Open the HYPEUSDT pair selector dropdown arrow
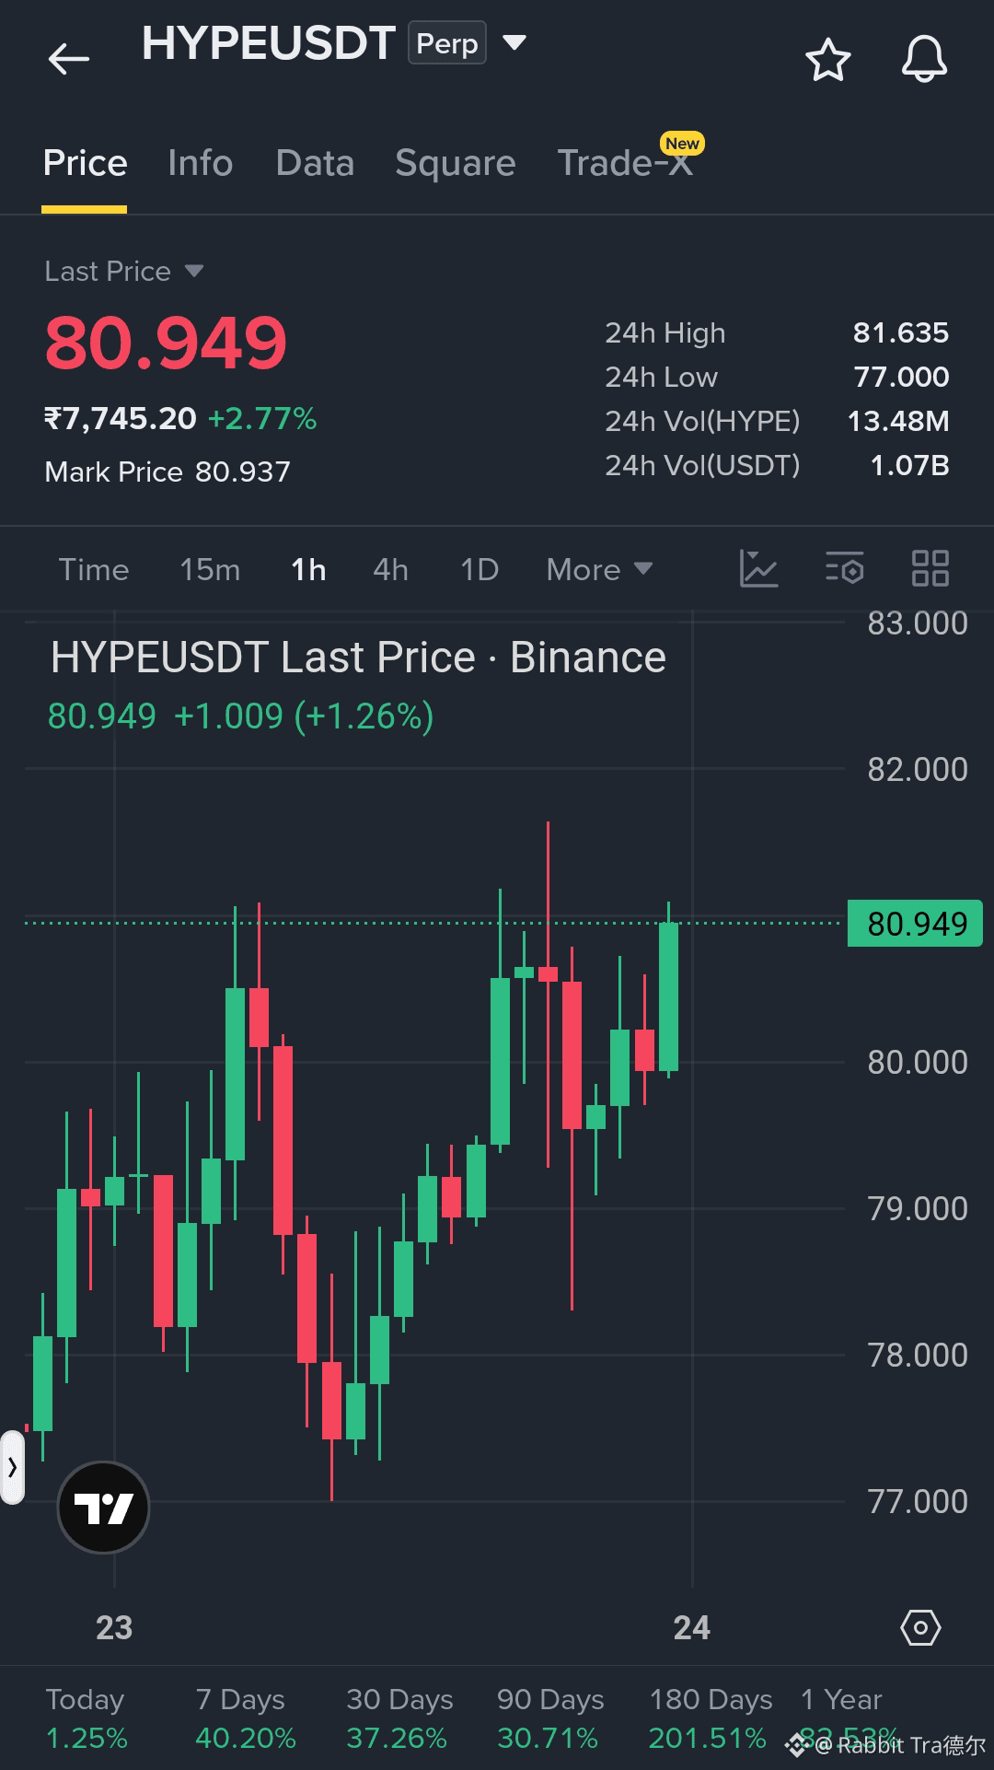 pos(514,42)
